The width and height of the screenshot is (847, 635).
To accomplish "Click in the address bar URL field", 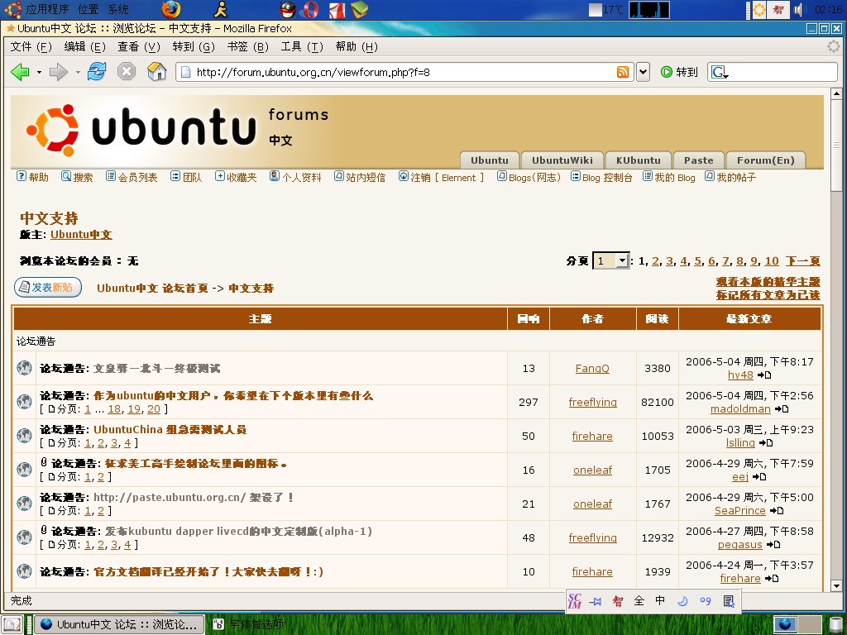I will pyautogui.click(x=404, y=73).
